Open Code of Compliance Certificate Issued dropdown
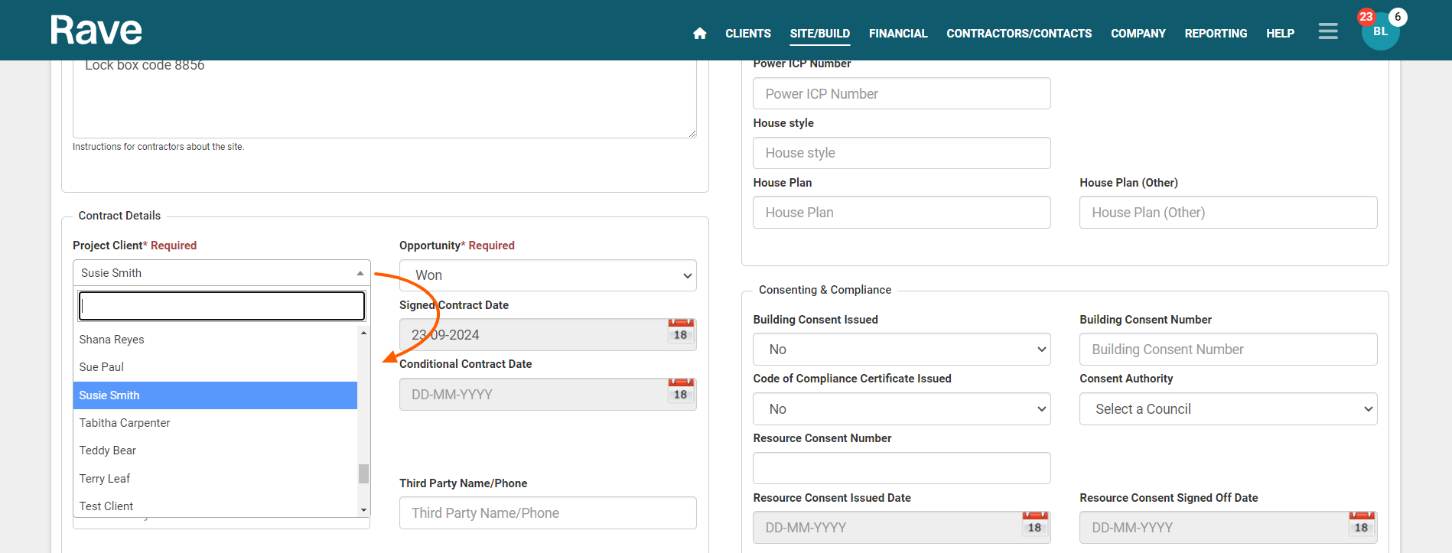The width and height of the screenshot is (1452, 553). click(x=902, y=409)
